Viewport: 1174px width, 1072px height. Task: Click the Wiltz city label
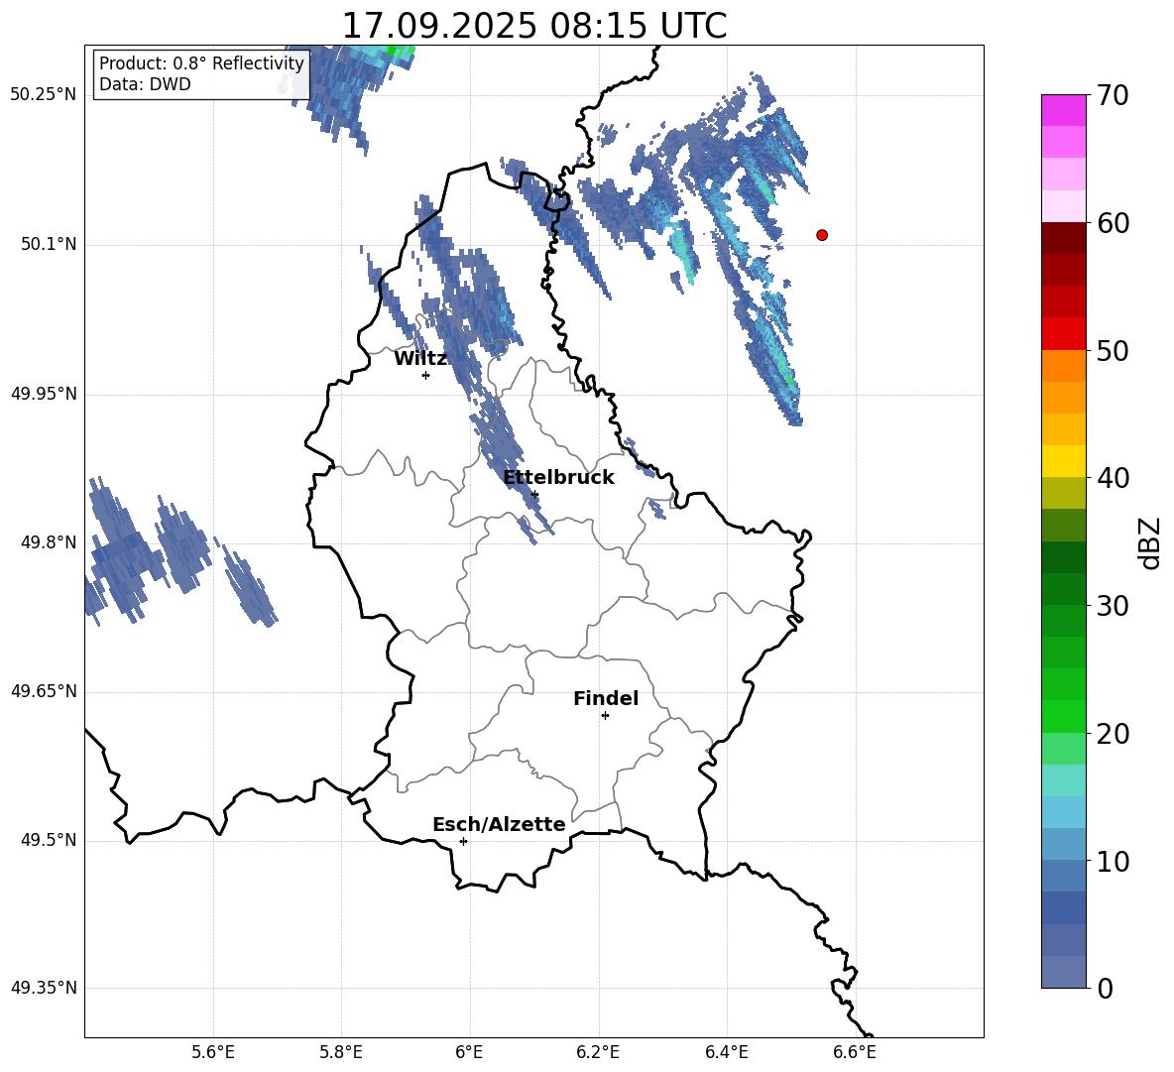[x=420, y=359]
